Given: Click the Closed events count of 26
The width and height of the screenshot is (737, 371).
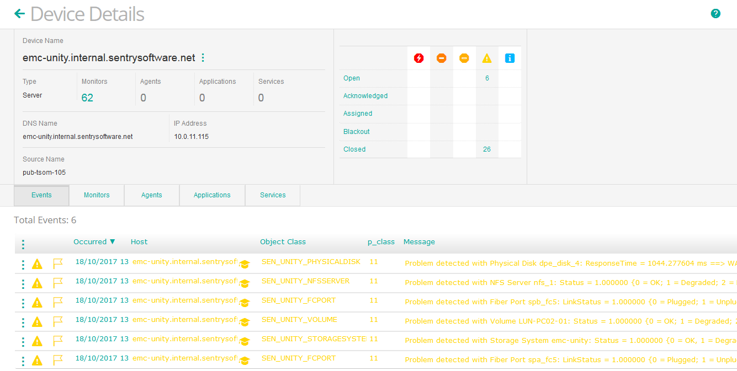Looking at the screenshot, I should coord(486,149).
